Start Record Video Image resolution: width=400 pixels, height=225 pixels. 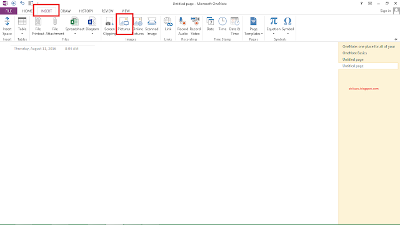pos(195,26)
